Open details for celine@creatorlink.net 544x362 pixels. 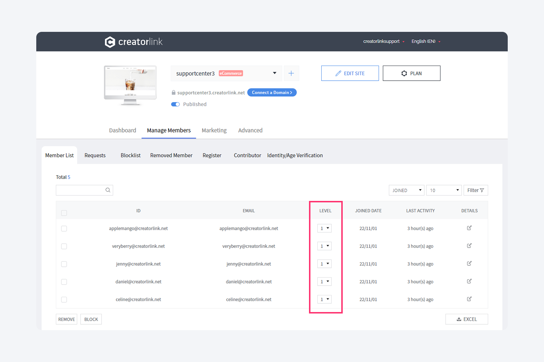pyautogui.click(x=469, y=299)
